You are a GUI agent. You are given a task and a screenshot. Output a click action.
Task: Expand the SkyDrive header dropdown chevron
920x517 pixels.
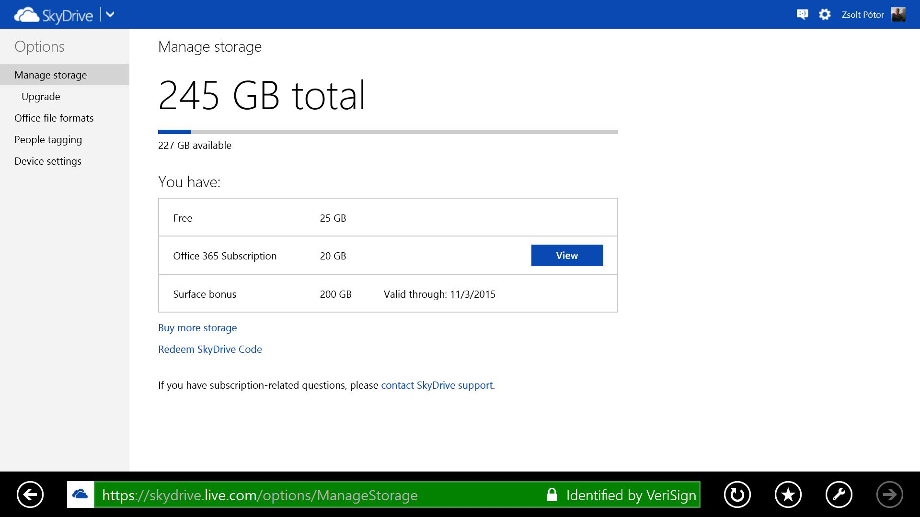[110, 14]
